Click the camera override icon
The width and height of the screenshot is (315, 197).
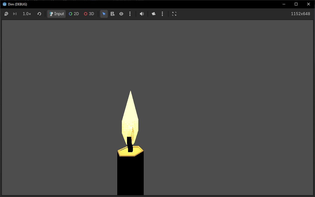(x=154, y=14)
